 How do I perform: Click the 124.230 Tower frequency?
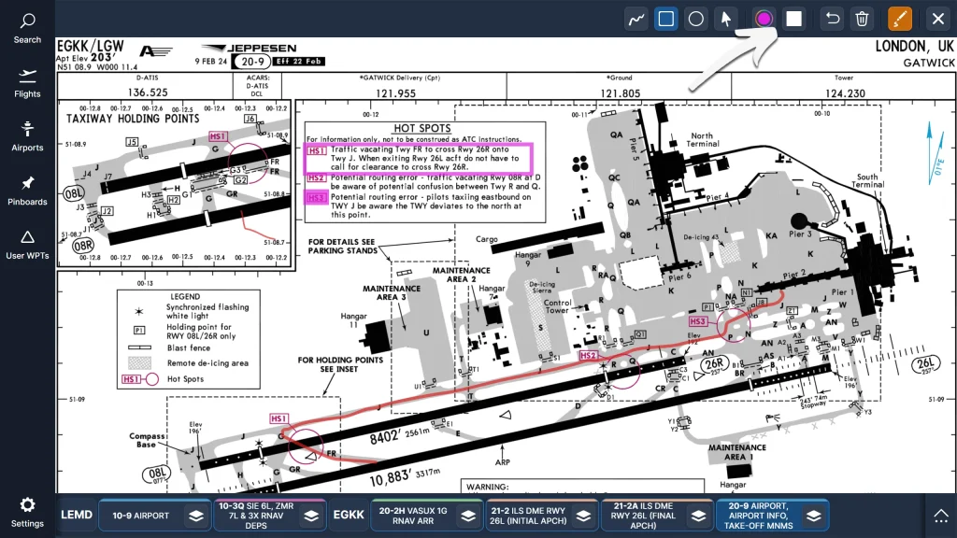[845, 93]
